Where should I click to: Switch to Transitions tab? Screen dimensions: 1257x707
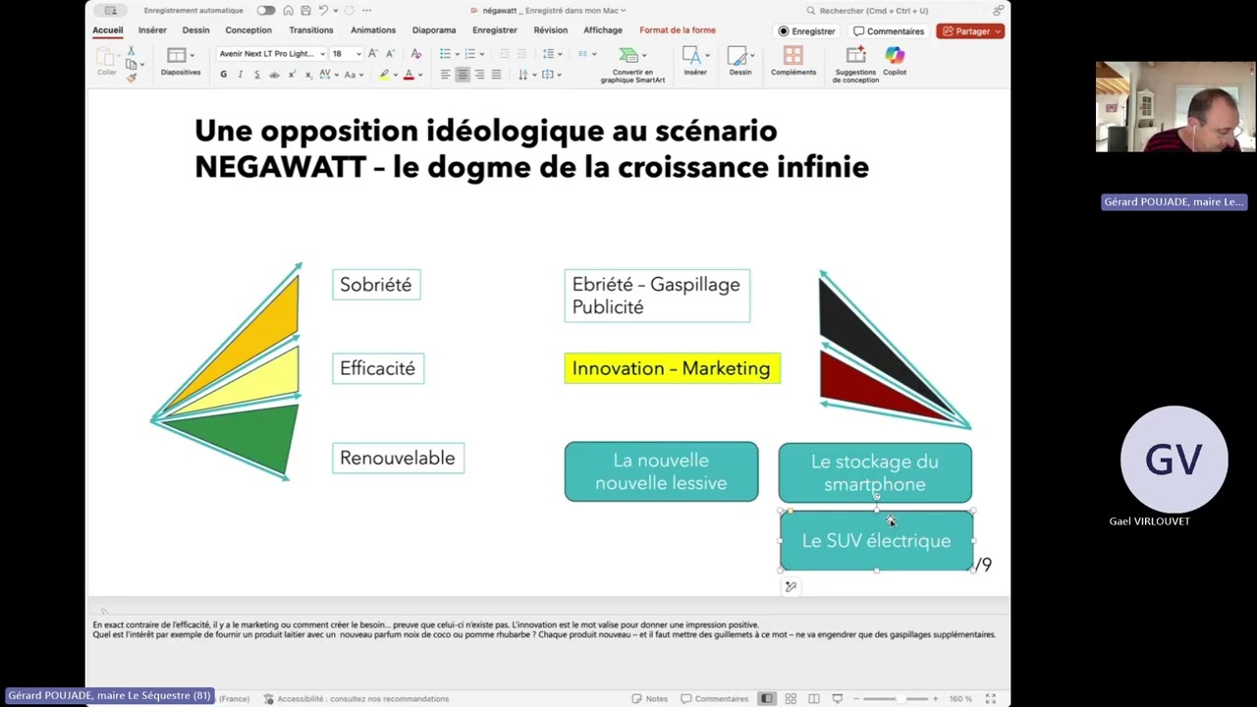point(311,30)
